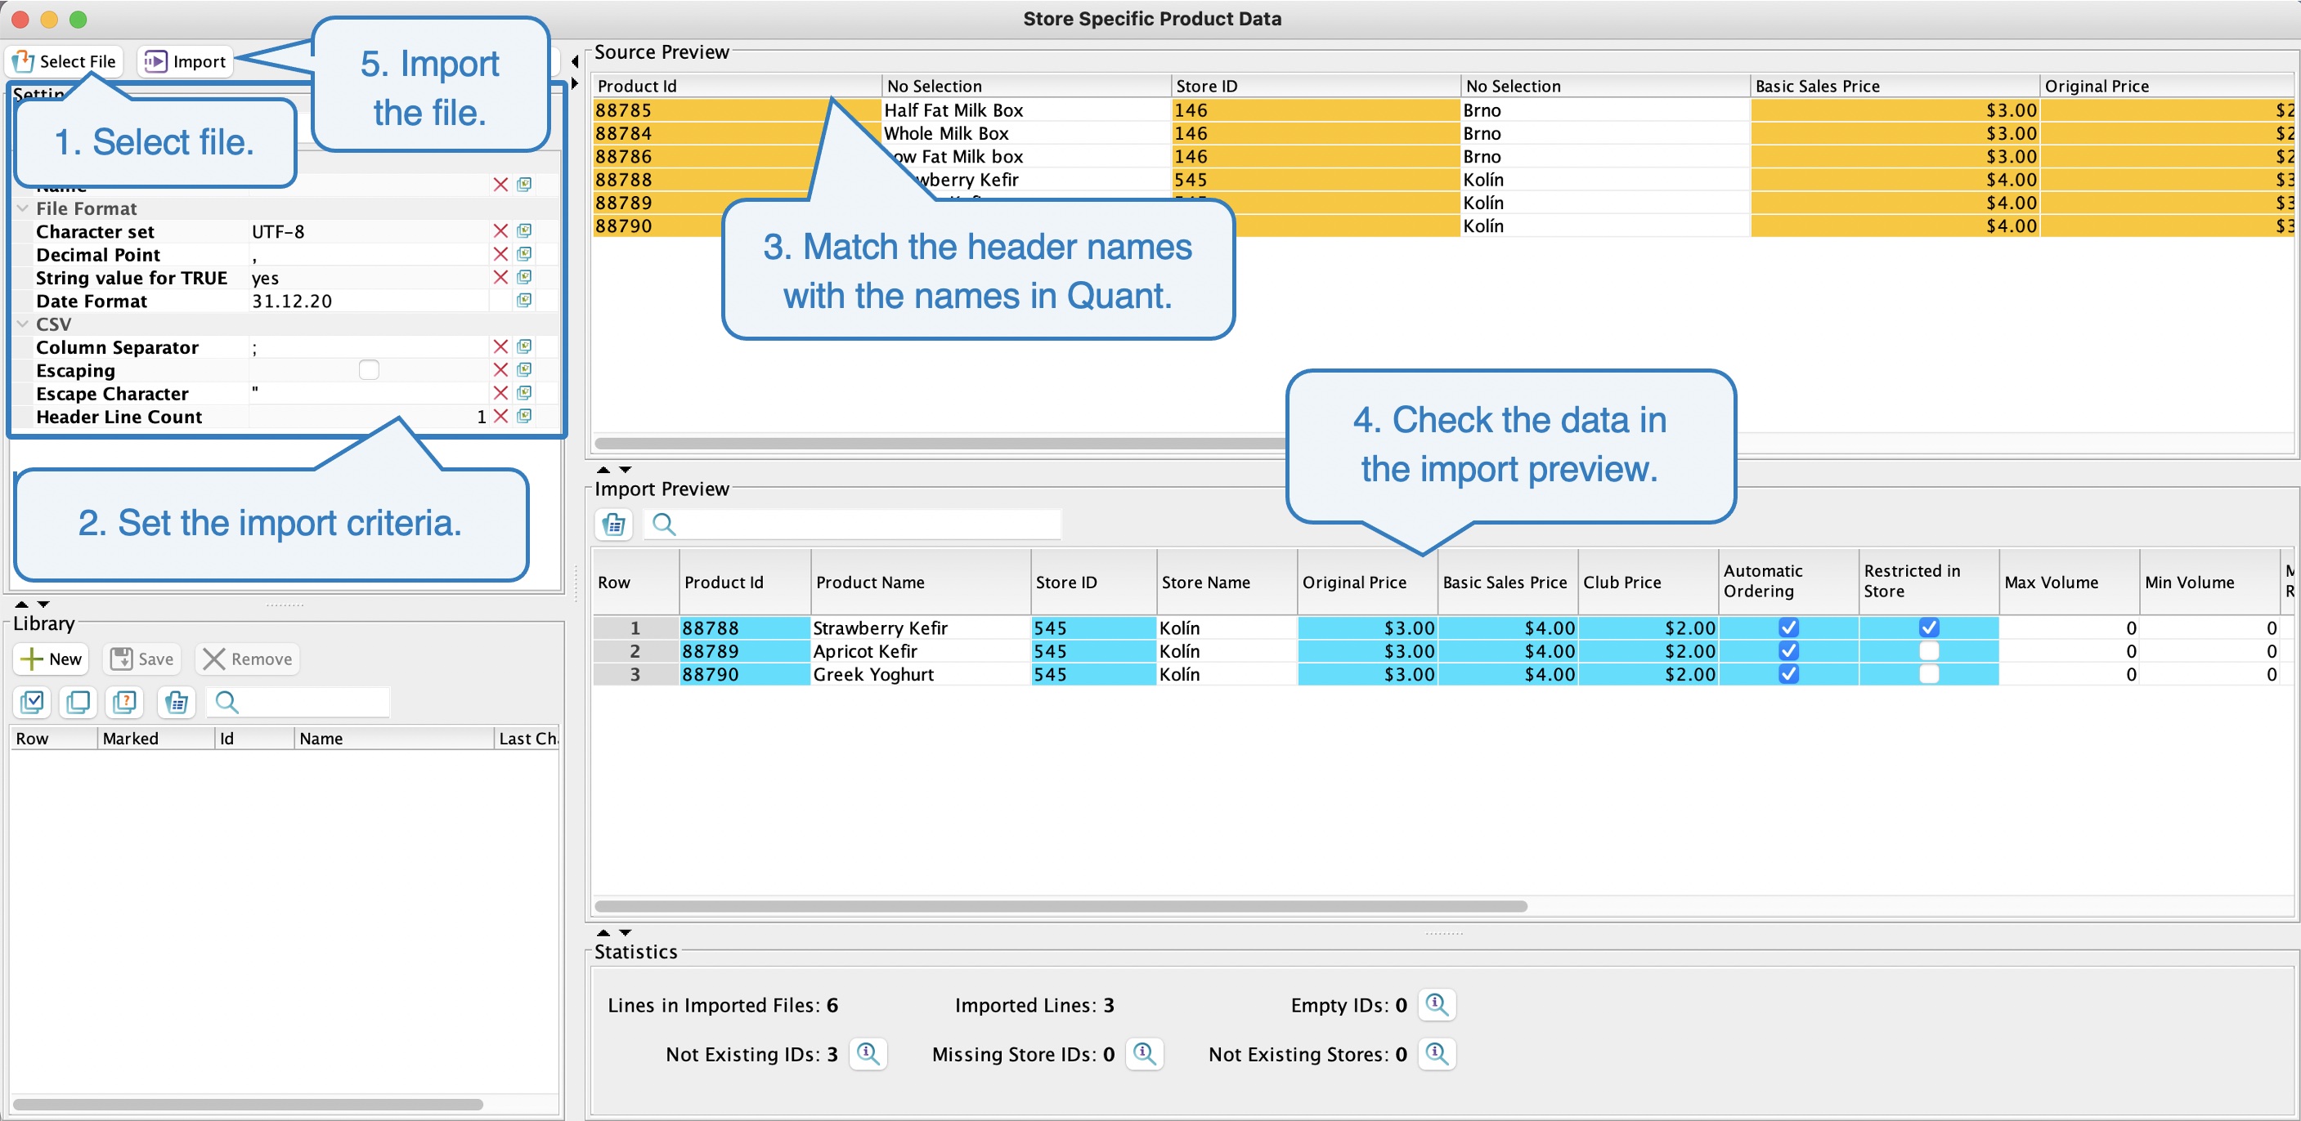
Task: Collapse the CSV settings group
Action: tap(22, 324)
